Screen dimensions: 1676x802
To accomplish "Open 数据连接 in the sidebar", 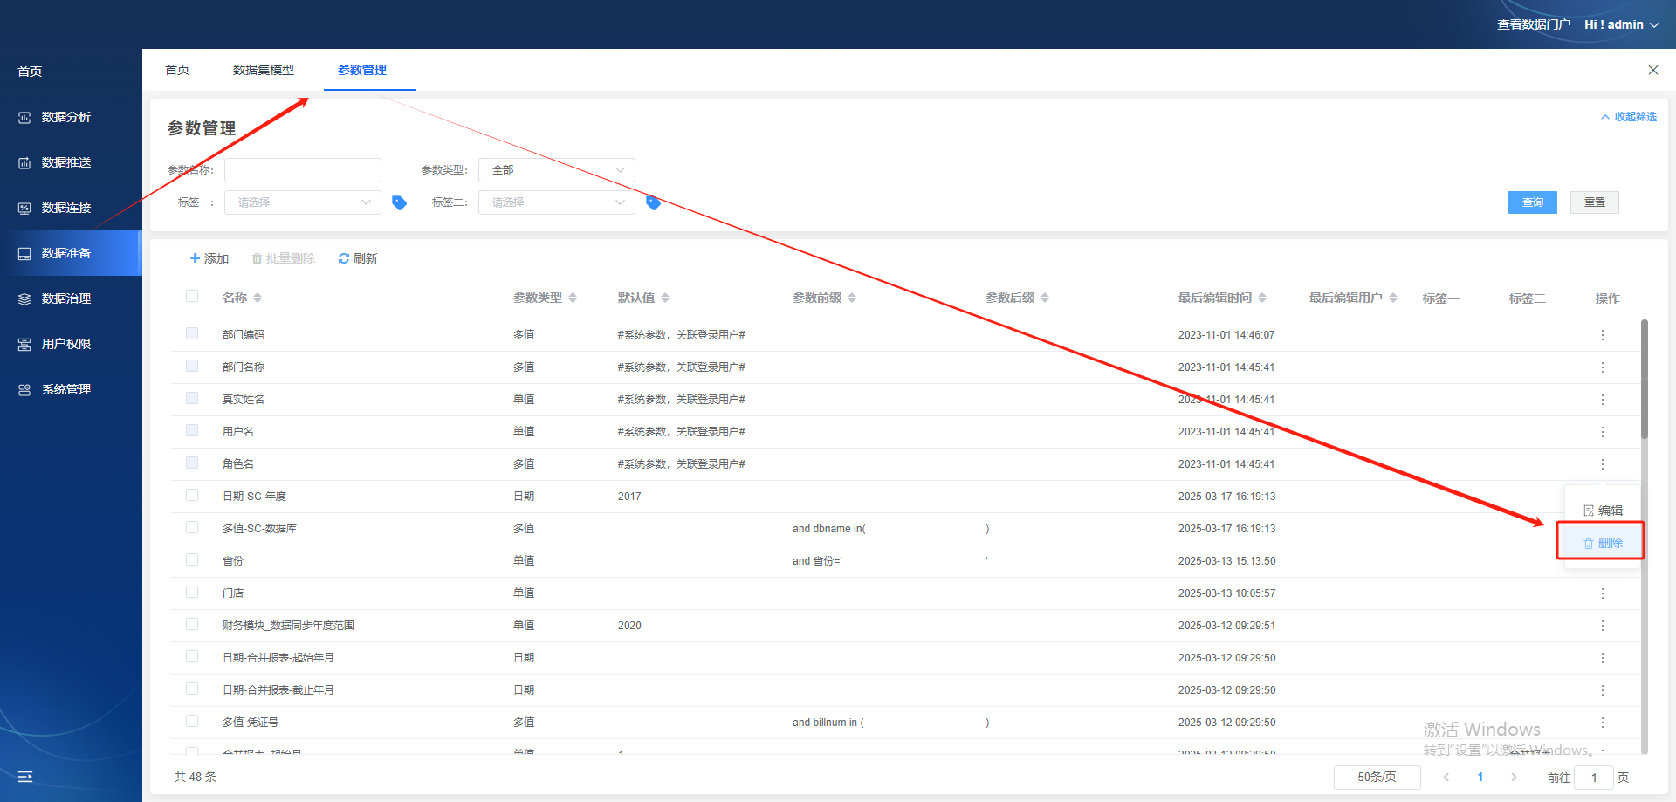I will tap(66, 208).
